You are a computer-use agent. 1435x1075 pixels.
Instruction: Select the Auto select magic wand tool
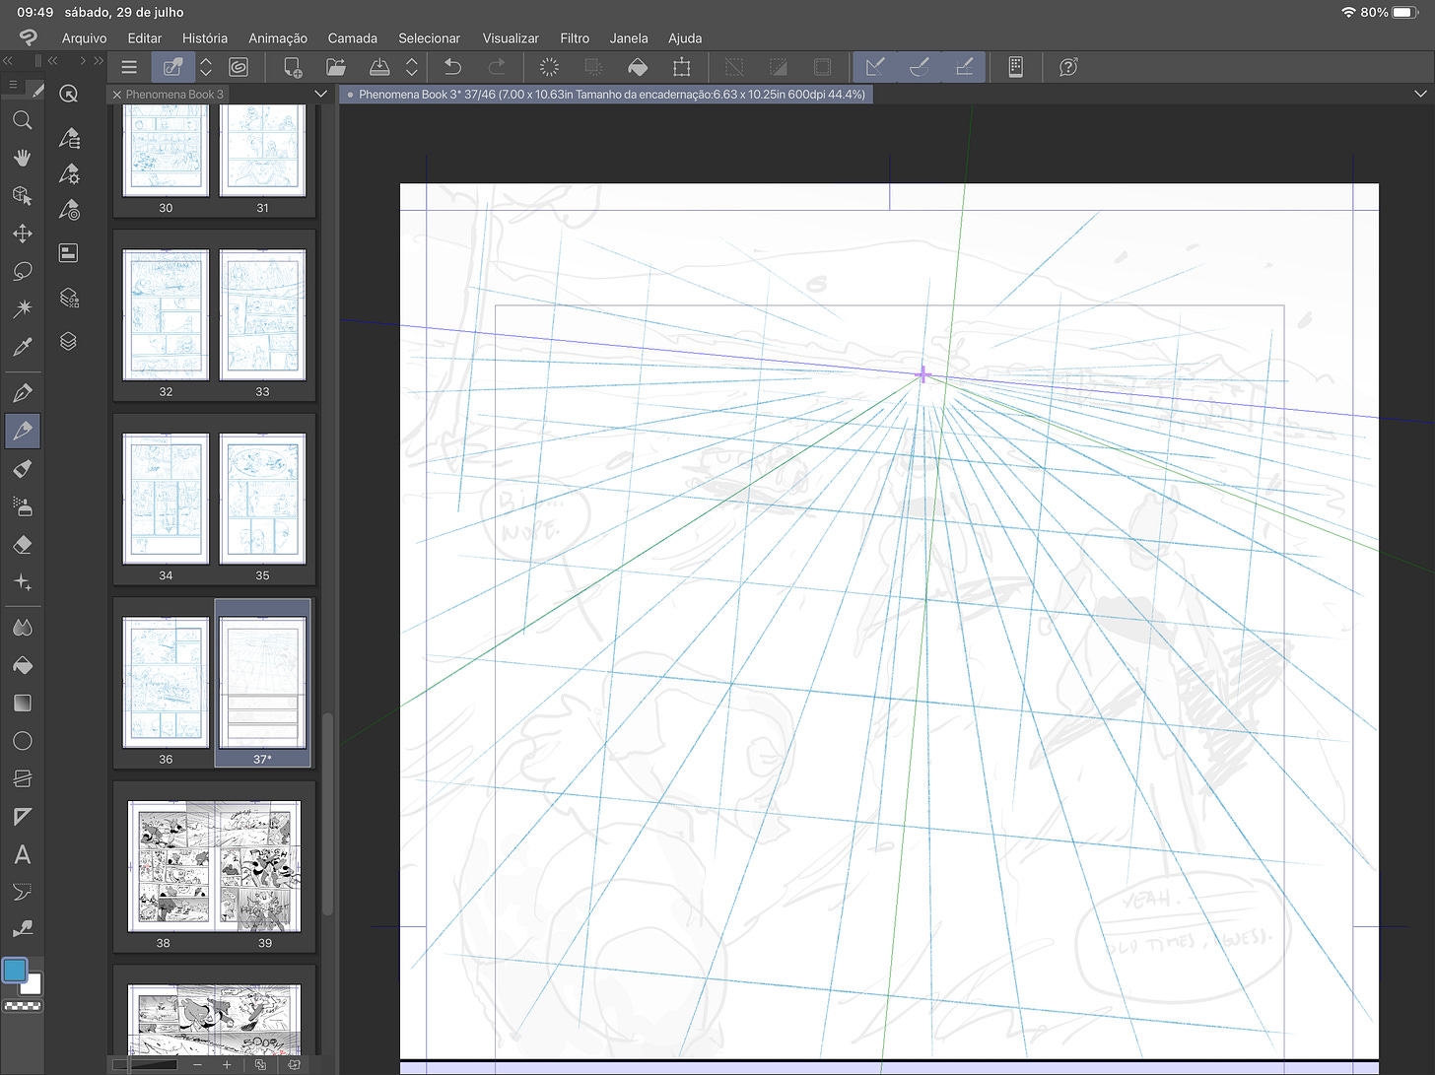click(x=22, y=308)
